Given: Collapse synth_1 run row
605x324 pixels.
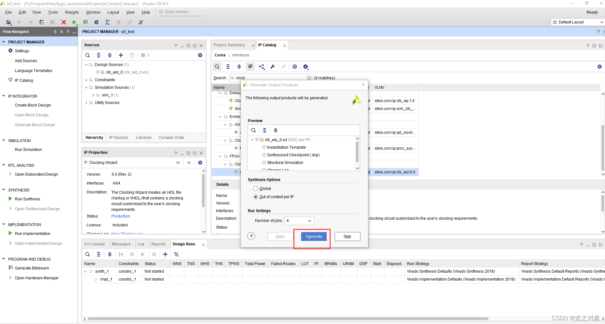Looking at the screenshot, I should [x=85, y=271].
